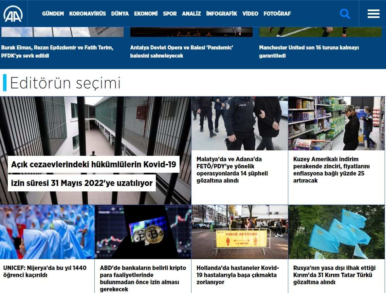Open Antalya Devlet Opera 'Pandemic' article

[x=181, y=51]
